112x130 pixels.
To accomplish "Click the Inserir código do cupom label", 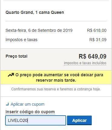I will (30, 112).
